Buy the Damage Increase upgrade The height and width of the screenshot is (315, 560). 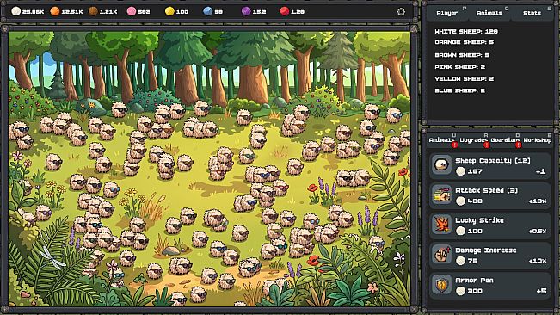pos(489,255)
